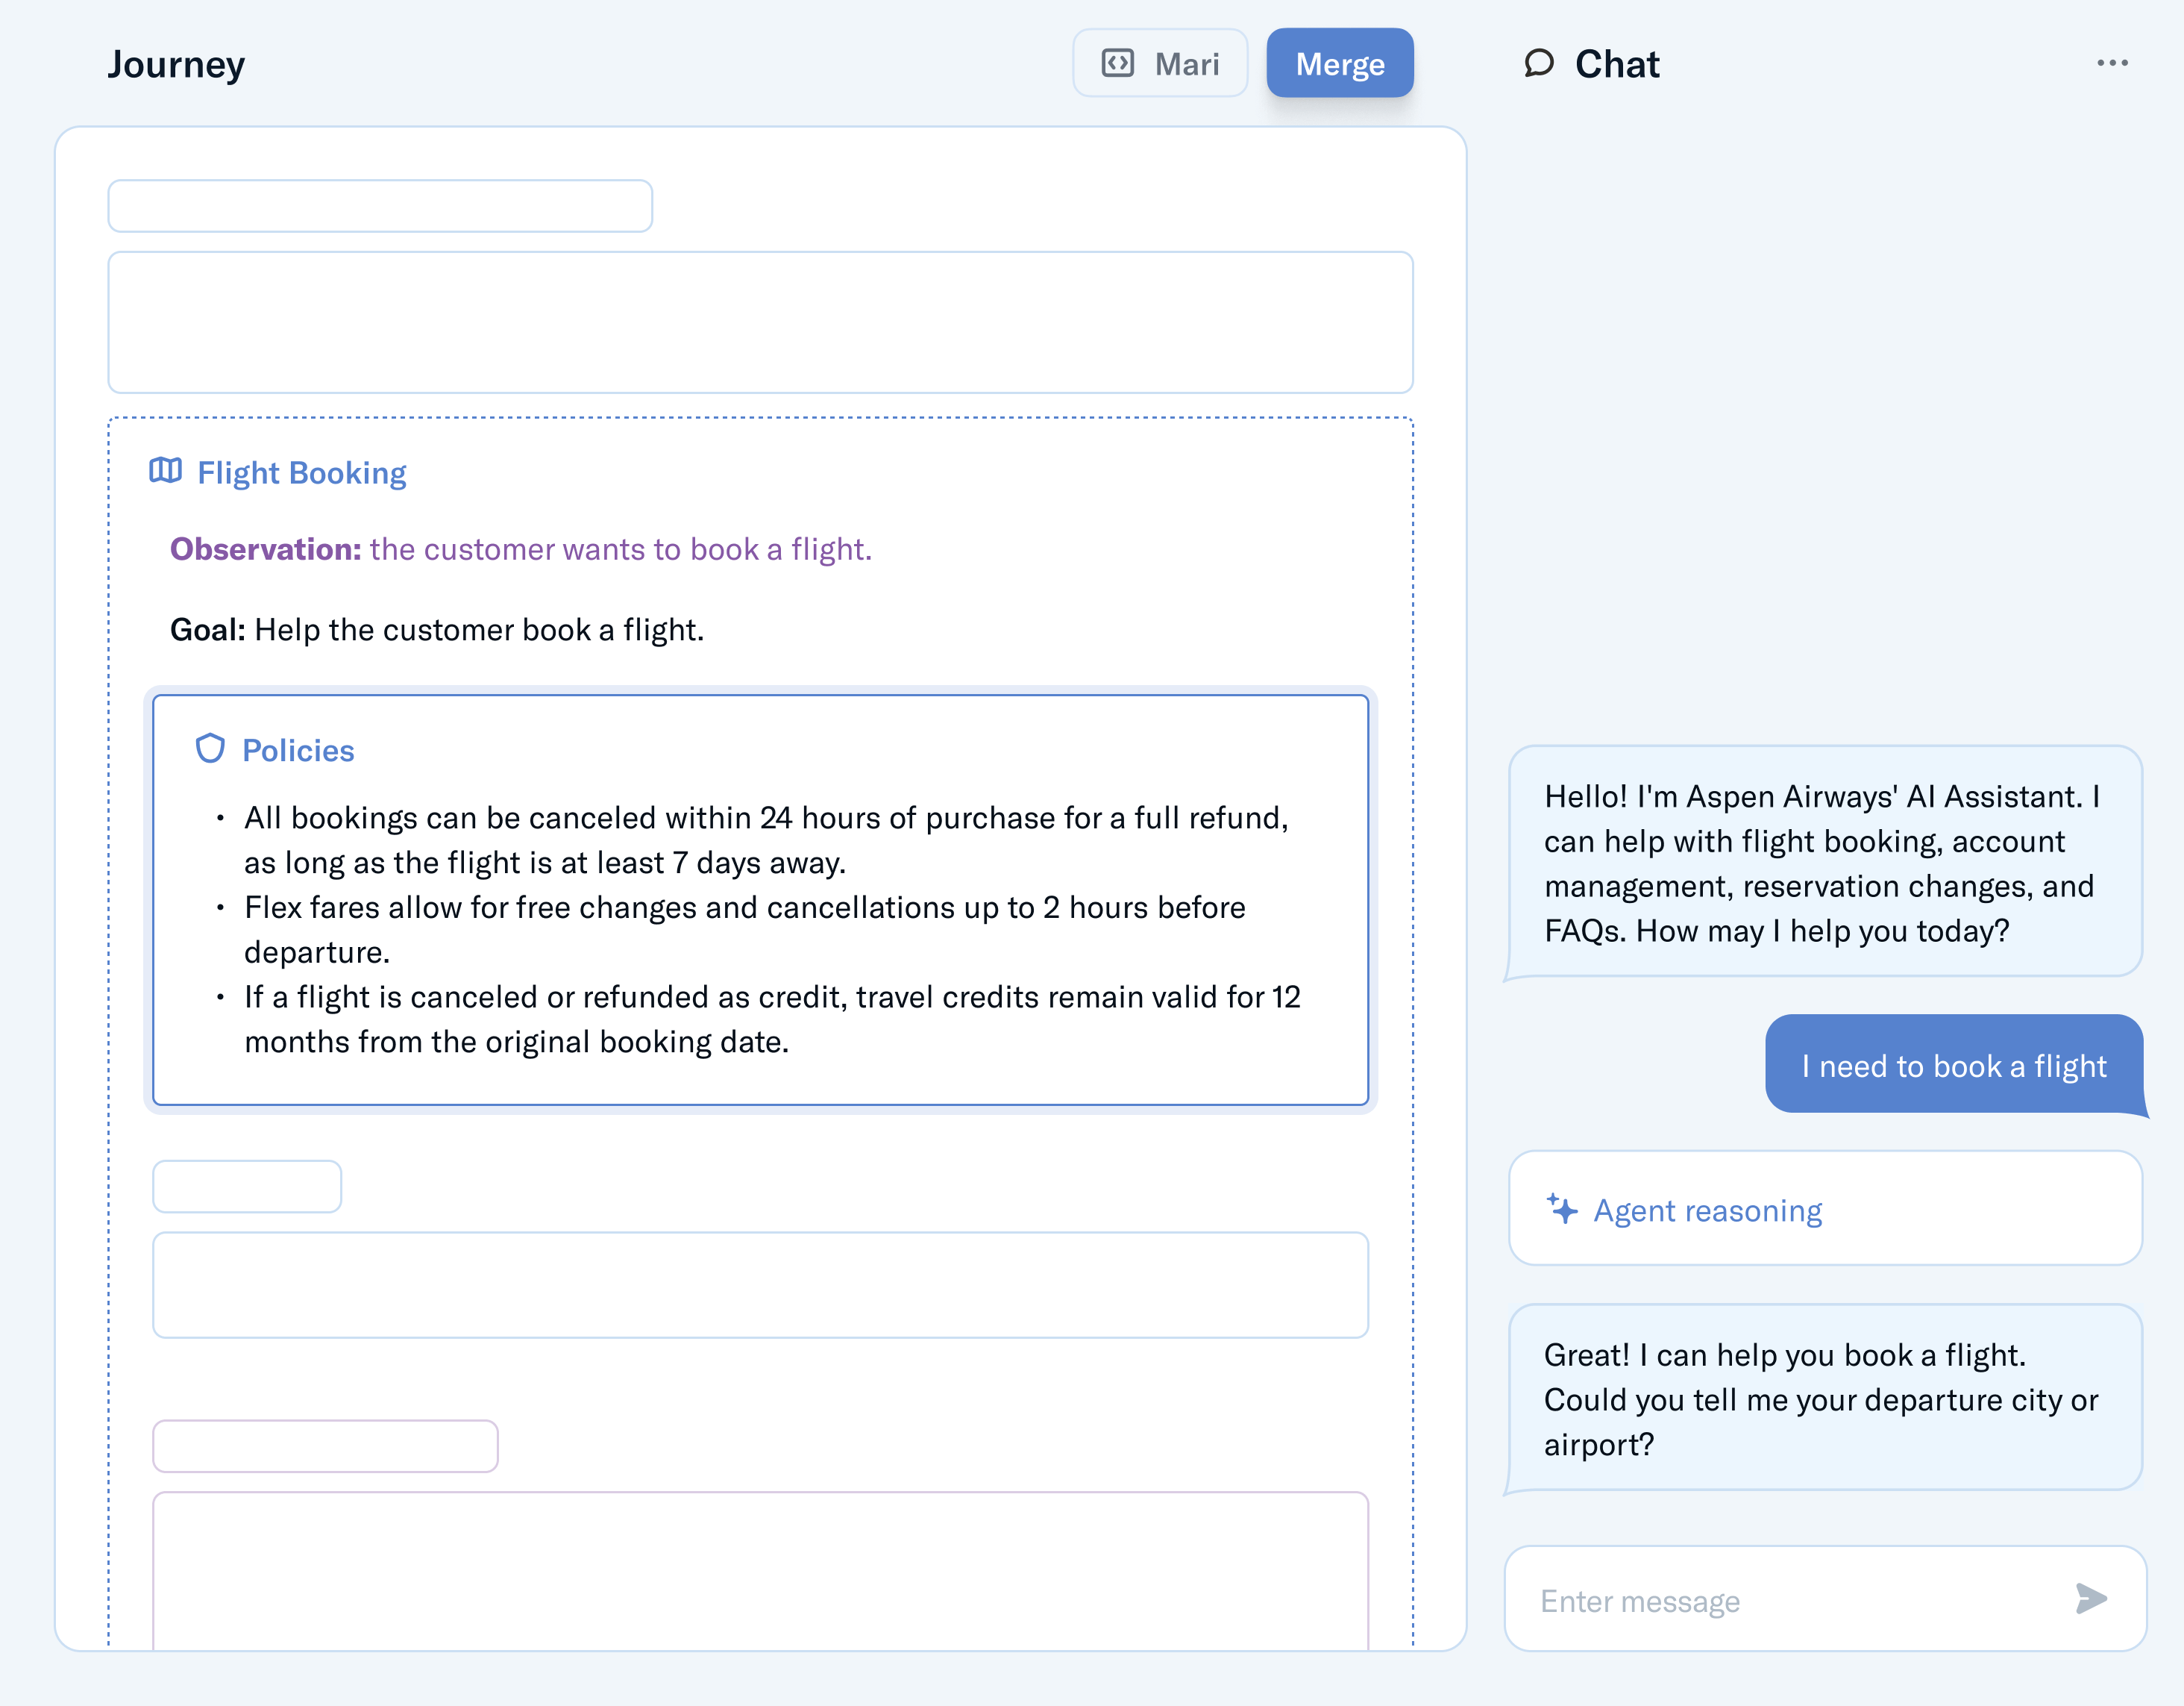The image size is (2184, 1706).
Task: Click the code bracket icon beside Mari
Action: 1117,64
